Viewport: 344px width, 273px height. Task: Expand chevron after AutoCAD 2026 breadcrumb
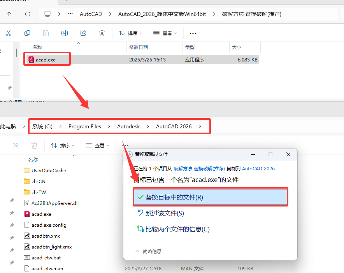coord(200,126)
